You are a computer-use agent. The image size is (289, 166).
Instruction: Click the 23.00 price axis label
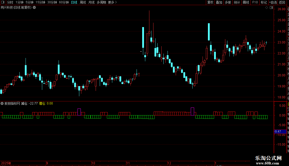pyautogui.click(x=281, y=42)
